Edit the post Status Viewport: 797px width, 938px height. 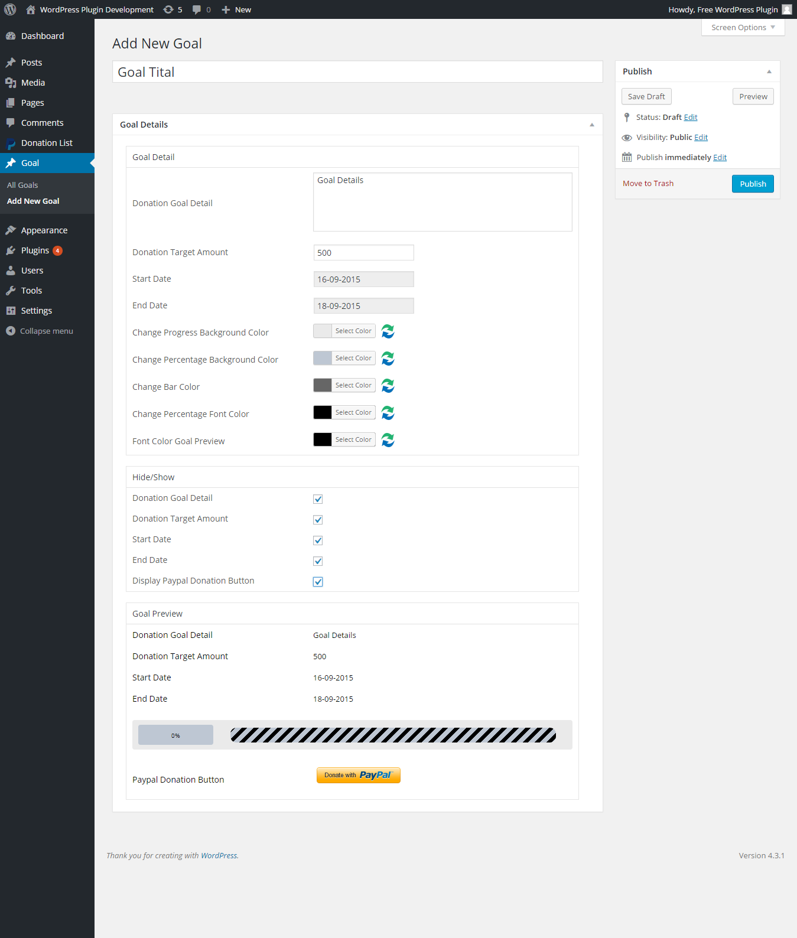point(691,118)
